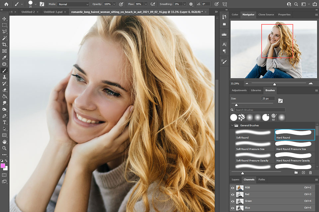This screenshot has height=212, width=319.
Task: Toggle the brush settings panel button
Action: click(x=42, y=4)
